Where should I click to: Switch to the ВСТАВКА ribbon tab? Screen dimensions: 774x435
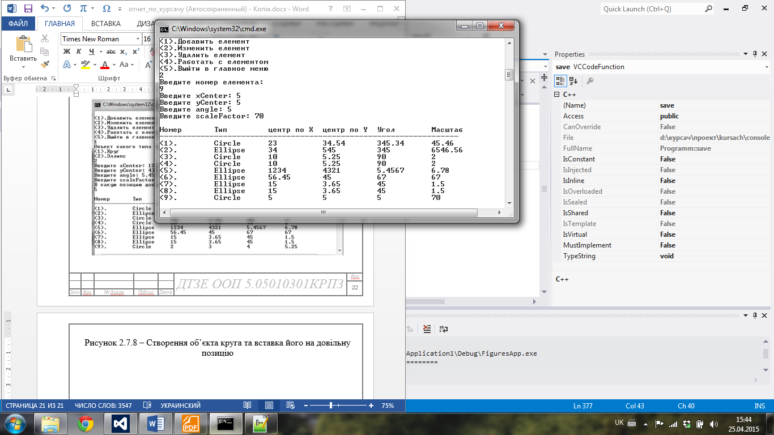pyautogui.click(x=106, y=24)
